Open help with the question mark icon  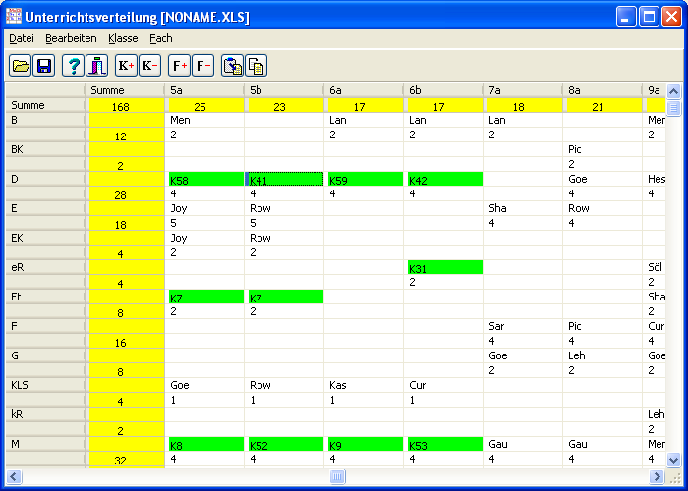(73, 66)
